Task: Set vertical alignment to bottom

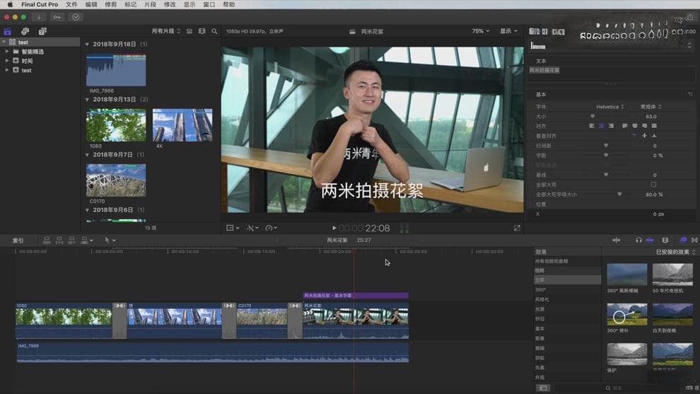Action: tap(654, 136)
